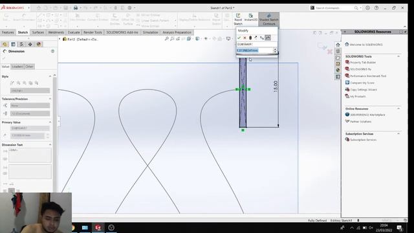Collapse Style section
414x233 pixels.
click(x=50, y=76)
